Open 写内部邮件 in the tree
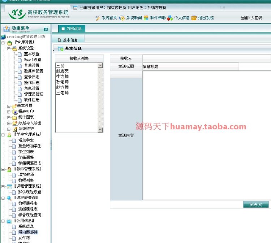 click(28, 232)
